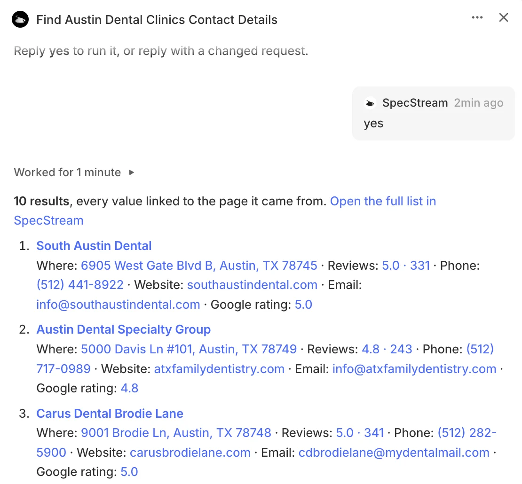Open South Austin Dental title link
This screenshot has height=484, width=522.
coord(94,246)
